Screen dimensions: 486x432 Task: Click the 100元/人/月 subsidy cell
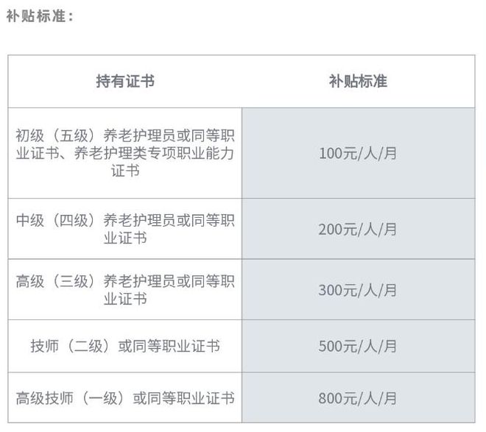pyautogui.click(x=358, y=153)
